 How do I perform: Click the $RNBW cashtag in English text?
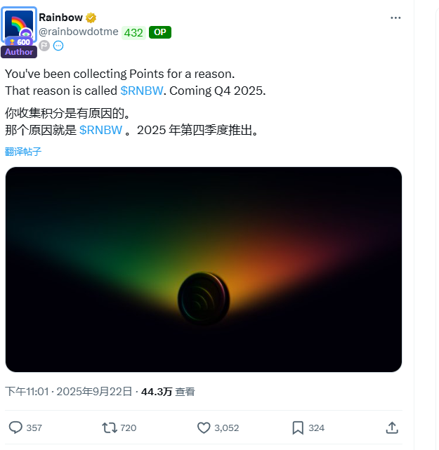[x=143, y=91]
